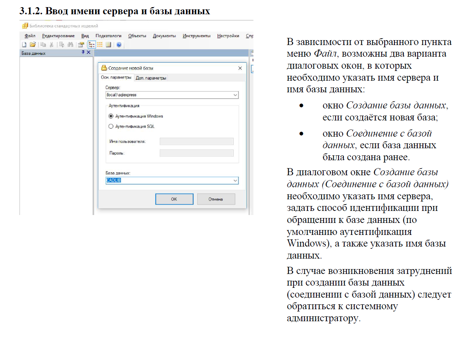Select the Аутентификация Windows radio button
The image size is (475, 355).
point(111,116)
